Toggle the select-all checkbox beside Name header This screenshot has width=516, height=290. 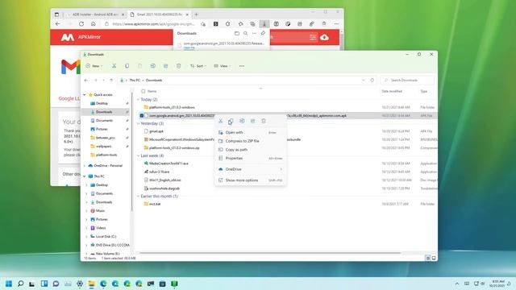(x=144, y=91)
